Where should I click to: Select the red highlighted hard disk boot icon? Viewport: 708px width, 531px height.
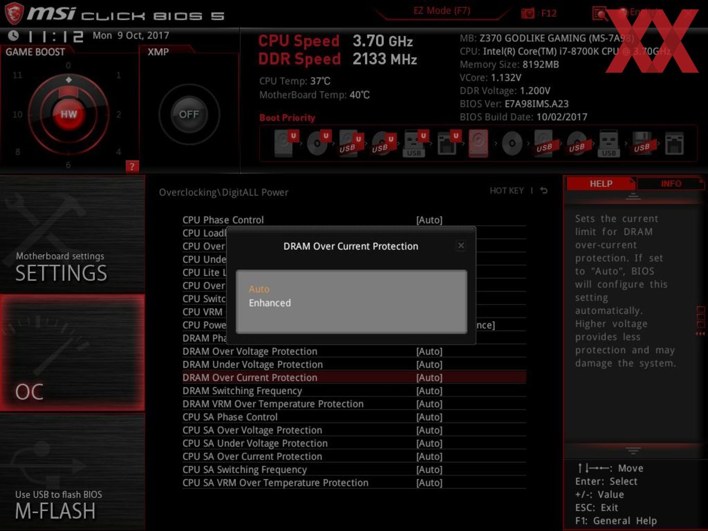coord(478,143)
